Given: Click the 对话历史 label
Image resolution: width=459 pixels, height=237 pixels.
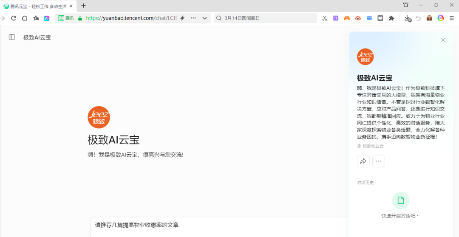Looking at the screenshot, I should click(x=365, y=183).
